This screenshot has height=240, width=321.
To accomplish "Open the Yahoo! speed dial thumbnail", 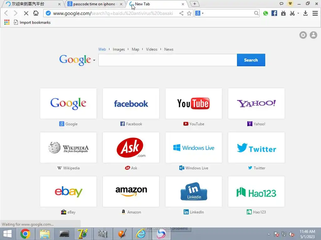I will pos(256,103).
